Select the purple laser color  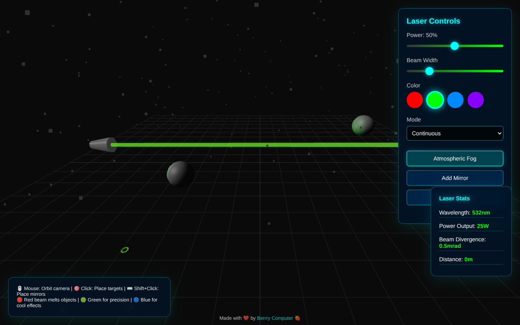click(476, 100)
